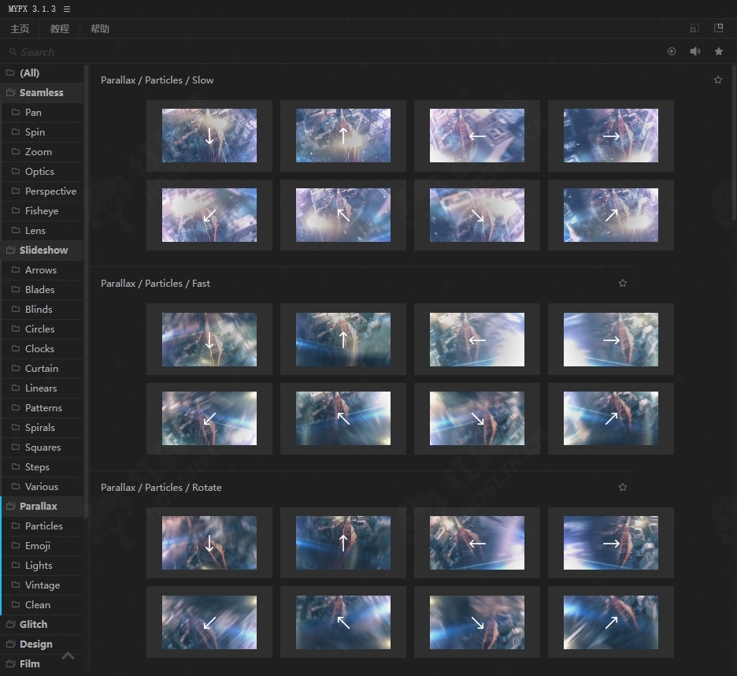Select the first down-arrow preset in Slow group
737x676 pixels.
pos(209,136)
